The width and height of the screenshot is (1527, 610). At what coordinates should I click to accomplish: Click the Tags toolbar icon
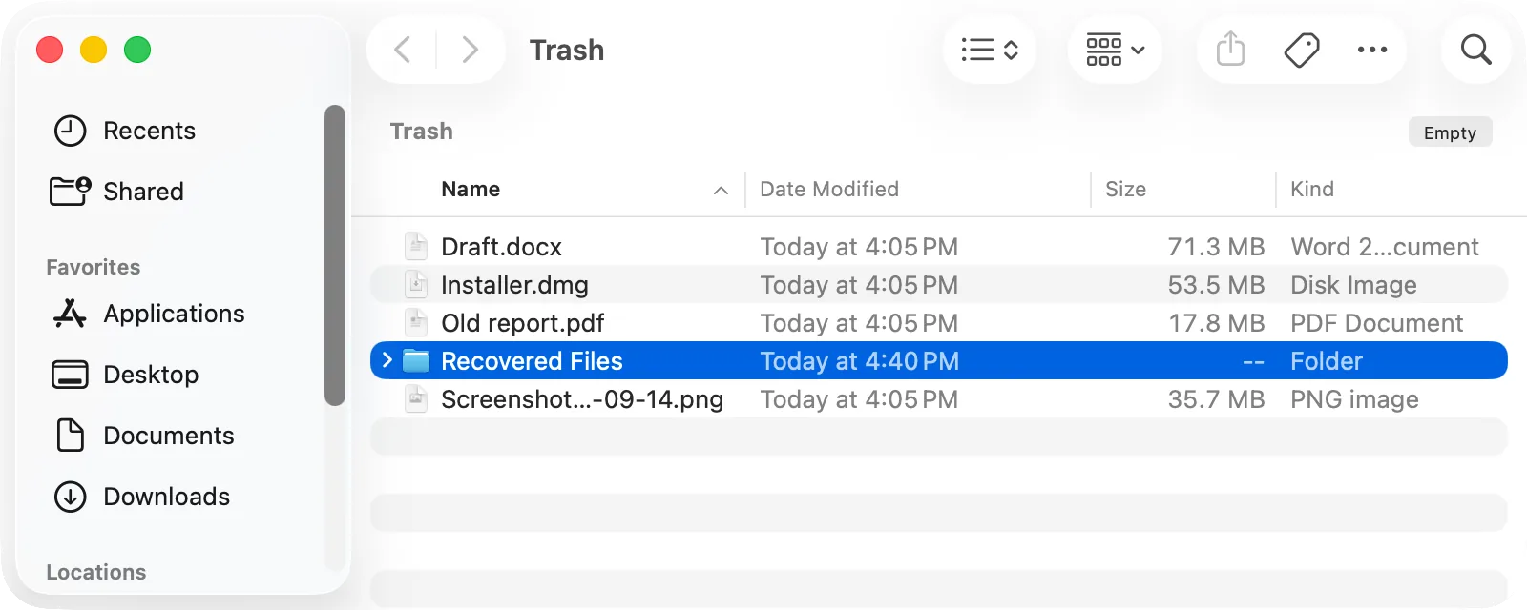(1302, 50)
